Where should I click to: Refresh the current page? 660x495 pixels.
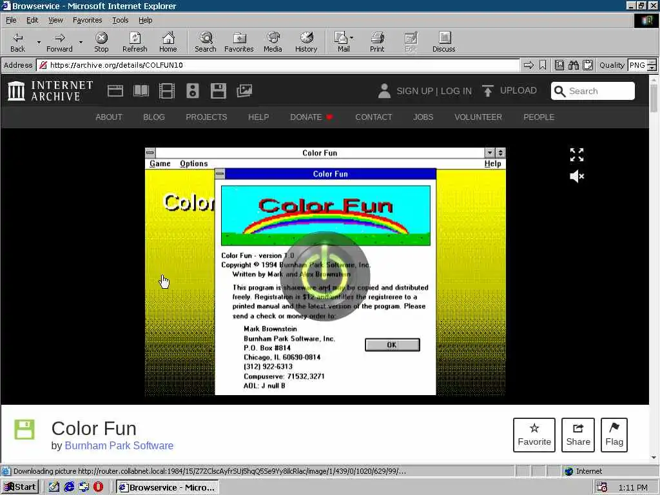pos(135,42)
